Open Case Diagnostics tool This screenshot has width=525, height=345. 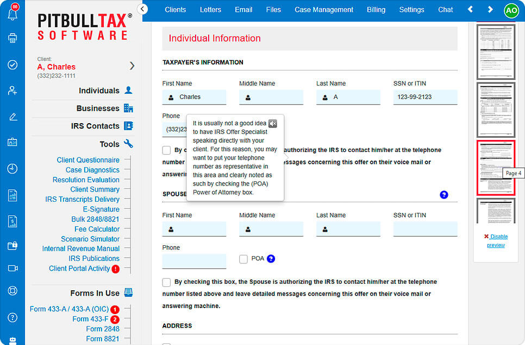(92, 170)
